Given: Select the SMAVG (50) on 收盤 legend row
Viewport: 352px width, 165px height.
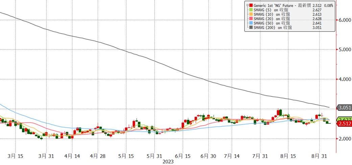Looking at the screenshot, I should (272, 23).
